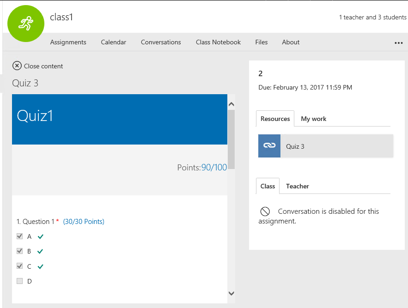This screenshot has width=408, height=308.
Task: Click the link icon beside Quiz 3 resource
Action: pyautogui.click(x=269, y=145)
